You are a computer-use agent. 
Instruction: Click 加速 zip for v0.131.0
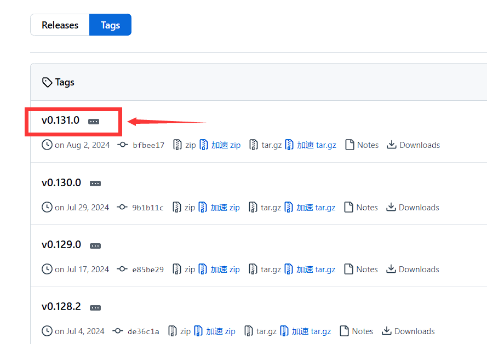pyautogui.click(x=226, y=145)
